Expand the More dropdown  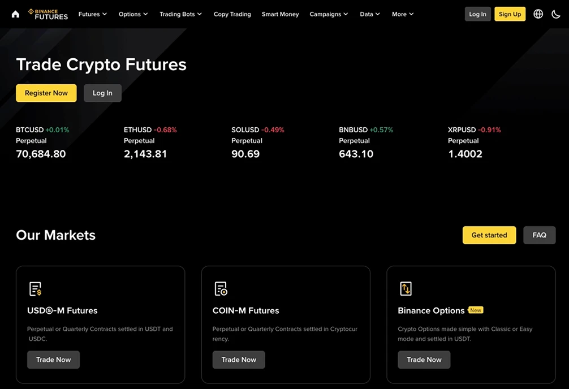(402, 14)
